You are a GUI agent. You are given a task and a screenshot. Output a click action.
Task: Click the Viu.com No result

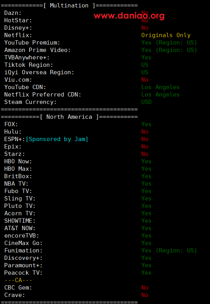145,80
